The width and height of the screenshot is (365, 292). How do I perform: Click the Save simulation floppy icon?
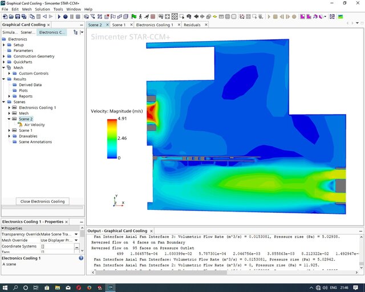18,17
